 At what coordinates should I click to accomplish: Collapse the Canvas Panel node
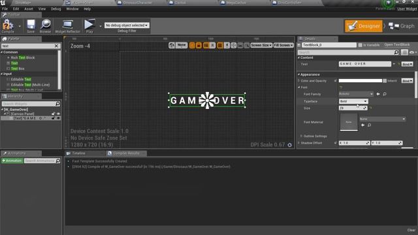tap(5, 114)
